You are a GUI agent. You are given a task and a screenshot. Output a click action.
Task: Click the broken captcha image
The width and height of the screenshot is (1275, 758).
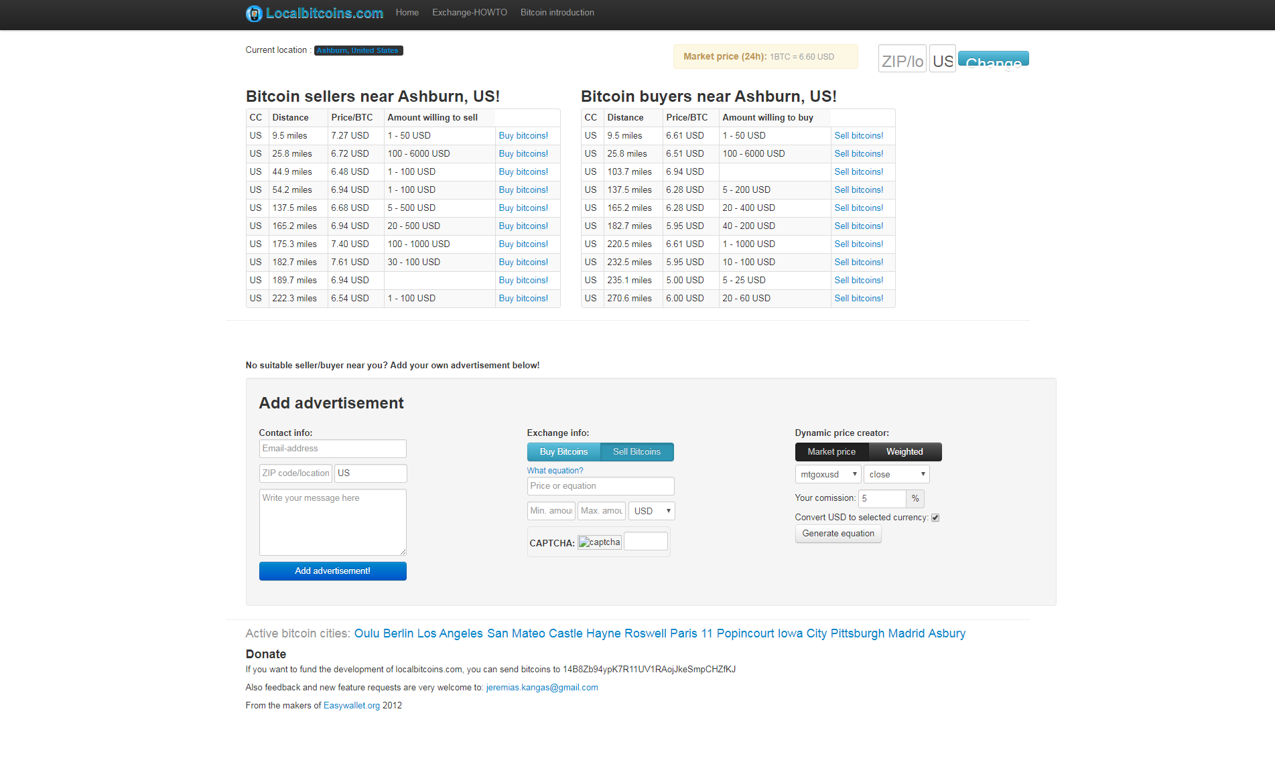point(600,542)
